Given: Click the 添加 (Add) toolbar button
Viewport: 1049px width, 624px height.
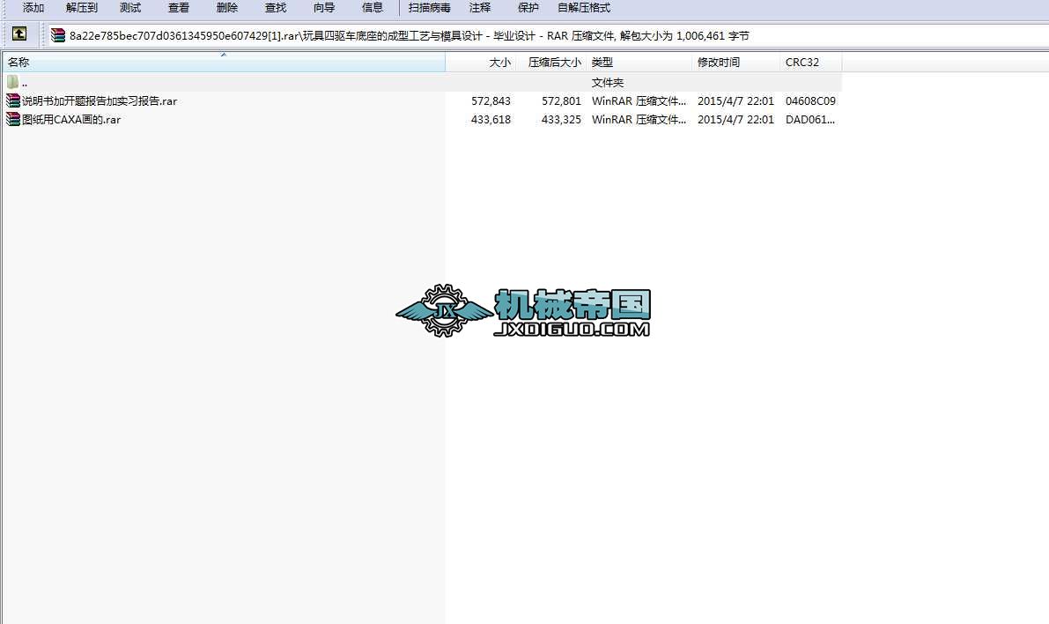Looking at the screenshot, I should [x=33, y=8].
